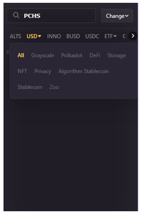Choose the NFT category filter

click(22, 71)
